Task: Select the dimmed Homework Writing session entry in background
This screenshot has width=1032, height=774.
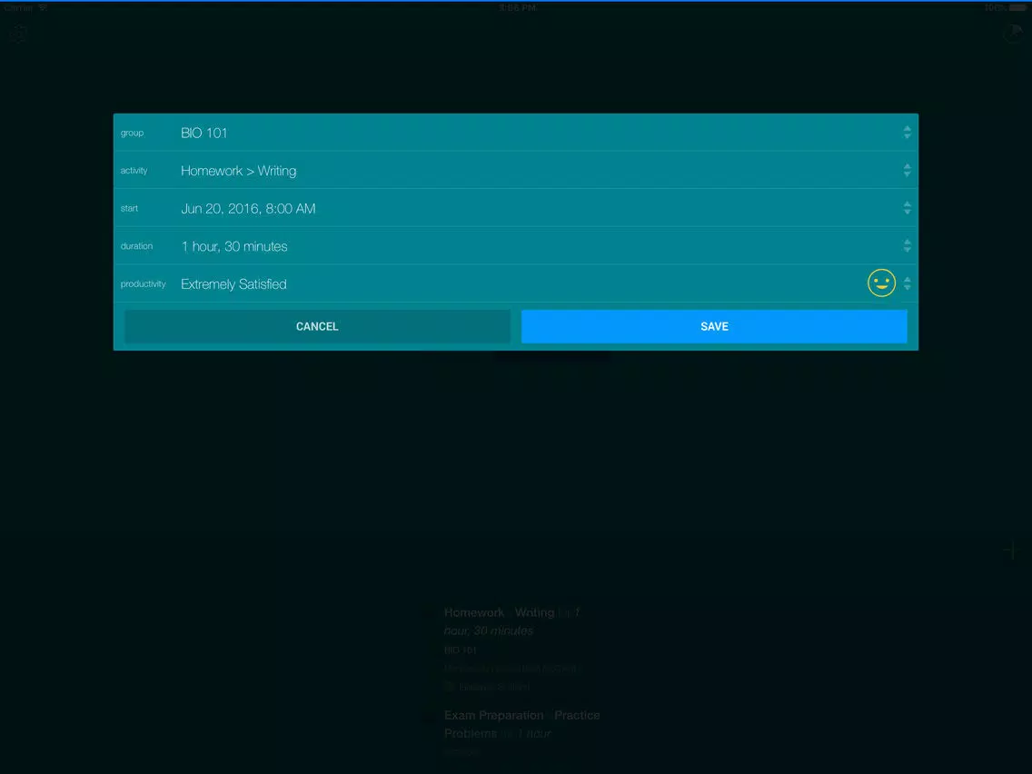Action: (x=512, y=649)
